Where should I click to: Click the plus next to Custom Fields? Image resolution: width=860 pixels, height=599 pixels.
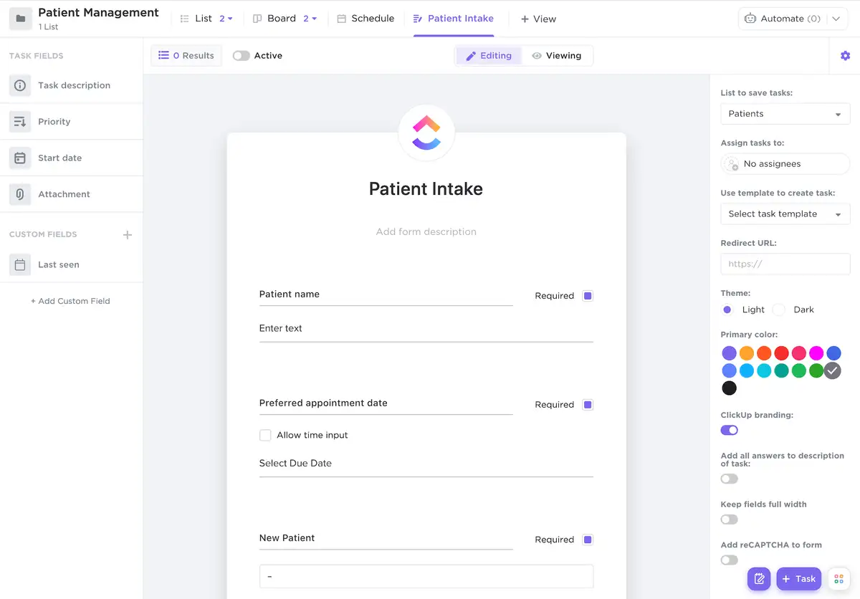coord(127,234)
